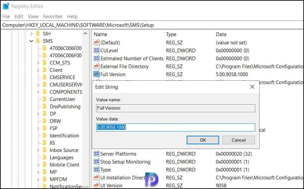Click the SIH folder icon in tree

(x=38, y=33)
